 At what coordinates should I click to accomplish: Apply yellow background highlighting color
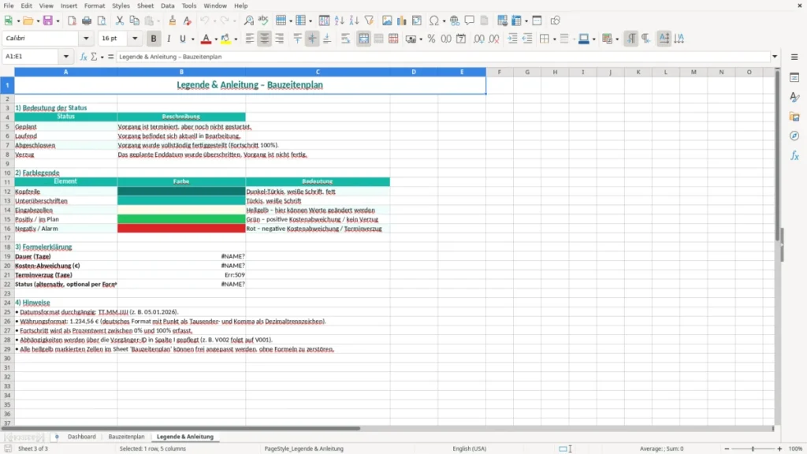pos(225,39)
